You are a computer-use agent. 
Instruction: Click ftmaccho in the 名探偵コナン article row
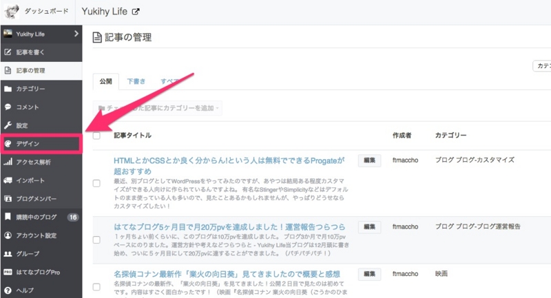(x=405, y=274)
